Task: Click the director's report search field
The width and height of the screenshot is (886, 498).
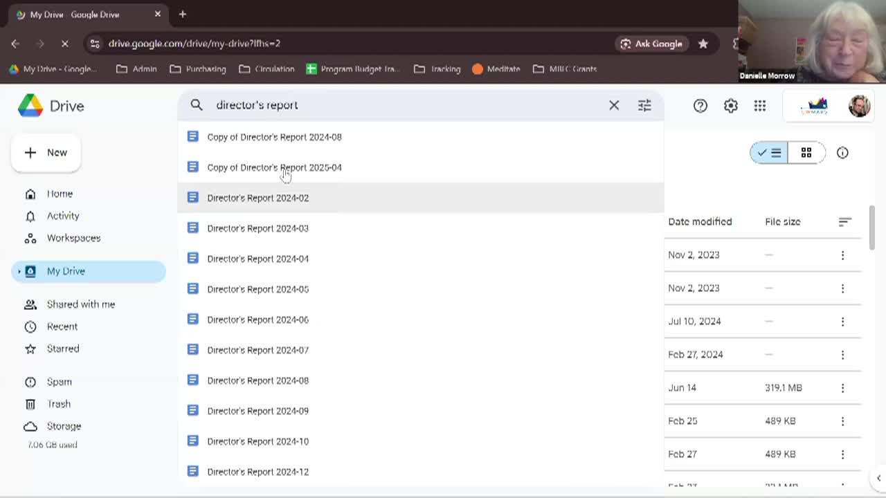Action: click(401, 105)
